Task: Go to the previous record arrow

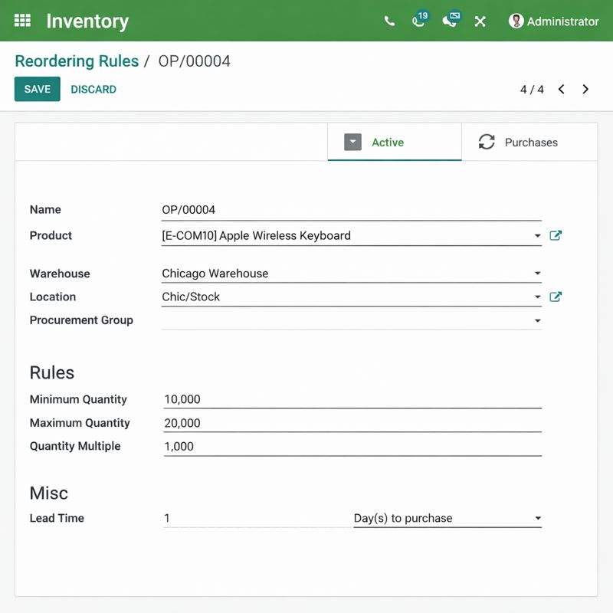Action: point(562,90)
